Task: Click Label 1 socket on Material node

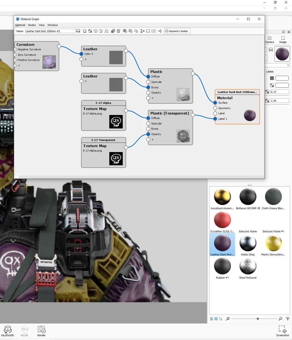Action: pos(215,119)
